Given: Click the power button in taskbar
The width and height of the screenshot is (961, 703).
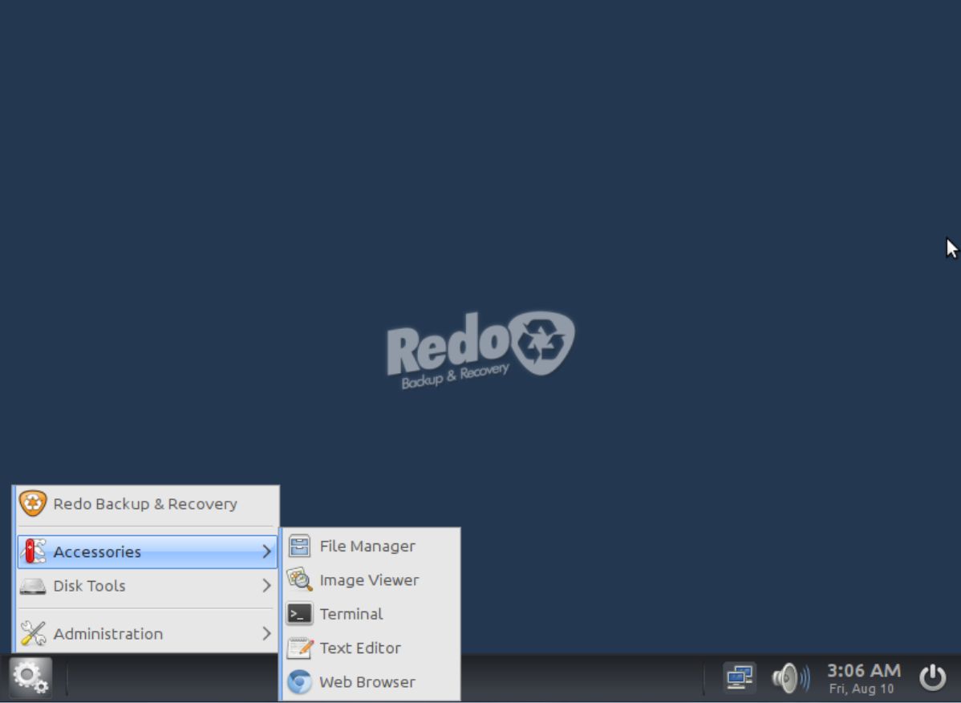Looking at the screenshot, I should 933,678.
